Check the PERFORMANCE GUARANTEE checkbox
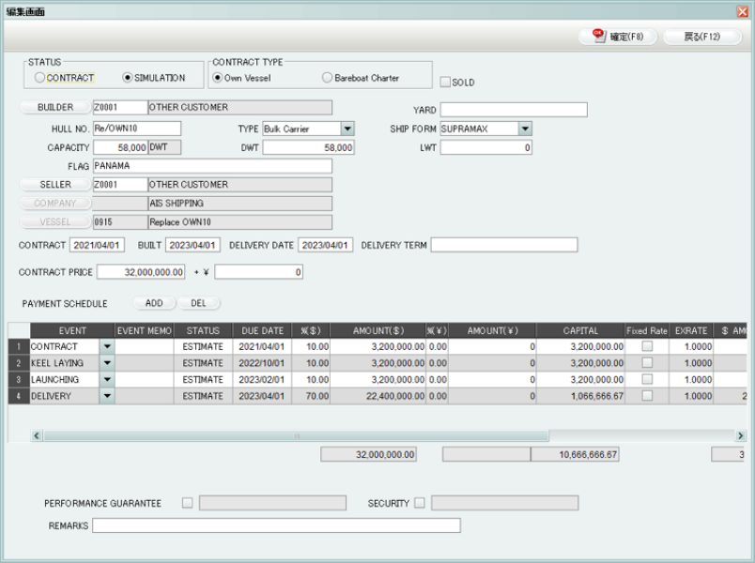755x563 pixels. (x=188, y=503)
